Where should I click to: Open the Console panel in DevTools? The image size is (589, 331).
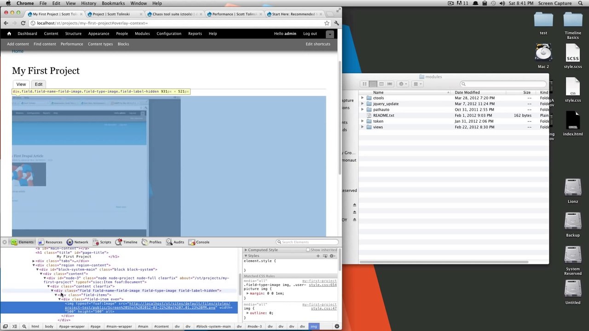[199, 242]
